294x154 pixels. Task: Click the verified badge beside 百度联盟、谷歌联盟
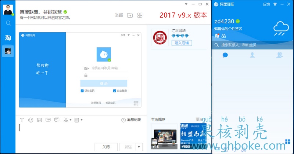click(x=65, y=12)
